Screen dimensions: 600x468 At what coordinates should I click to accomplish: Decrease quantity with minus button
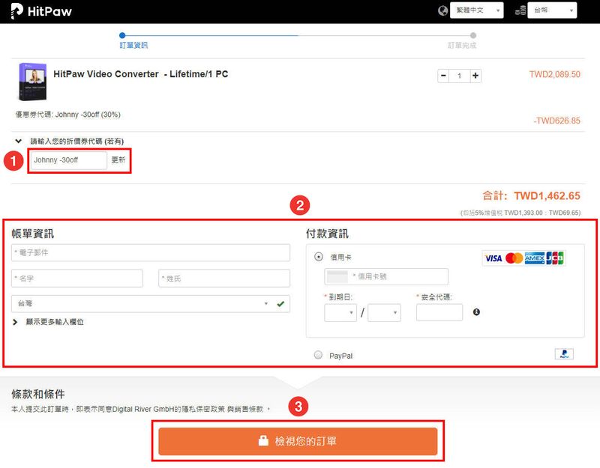443,76
